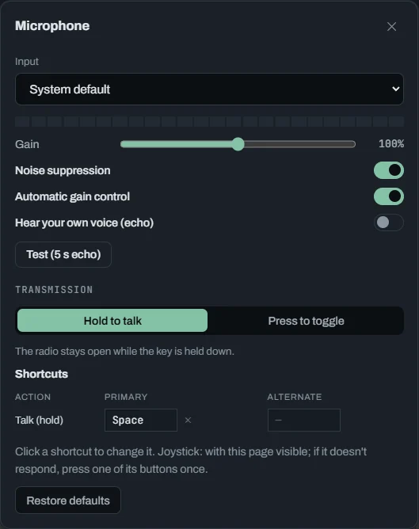
Task: Select Hold to talk transmission mode
Action: coord(112,321)
